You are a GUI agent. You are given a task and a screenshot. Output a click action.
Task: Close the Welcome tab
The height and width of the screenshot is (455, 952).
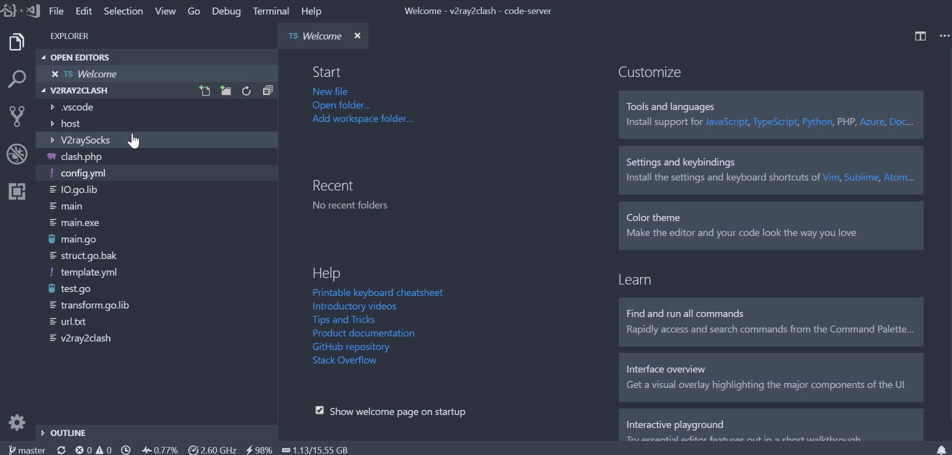tap(357, 35)
